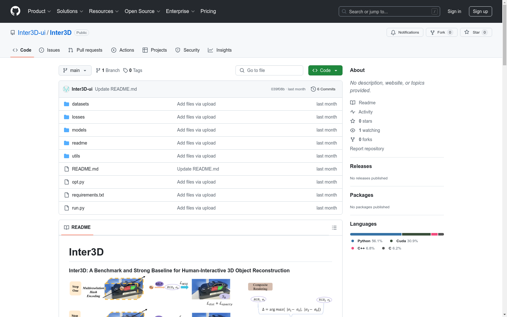Open the Releases heading link
The width and height of the screenshot is (507, 317).
coord(361,166)
